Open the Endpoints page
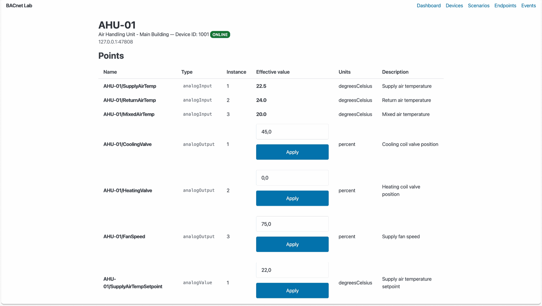The image size is (542, 306). (505, 6)
